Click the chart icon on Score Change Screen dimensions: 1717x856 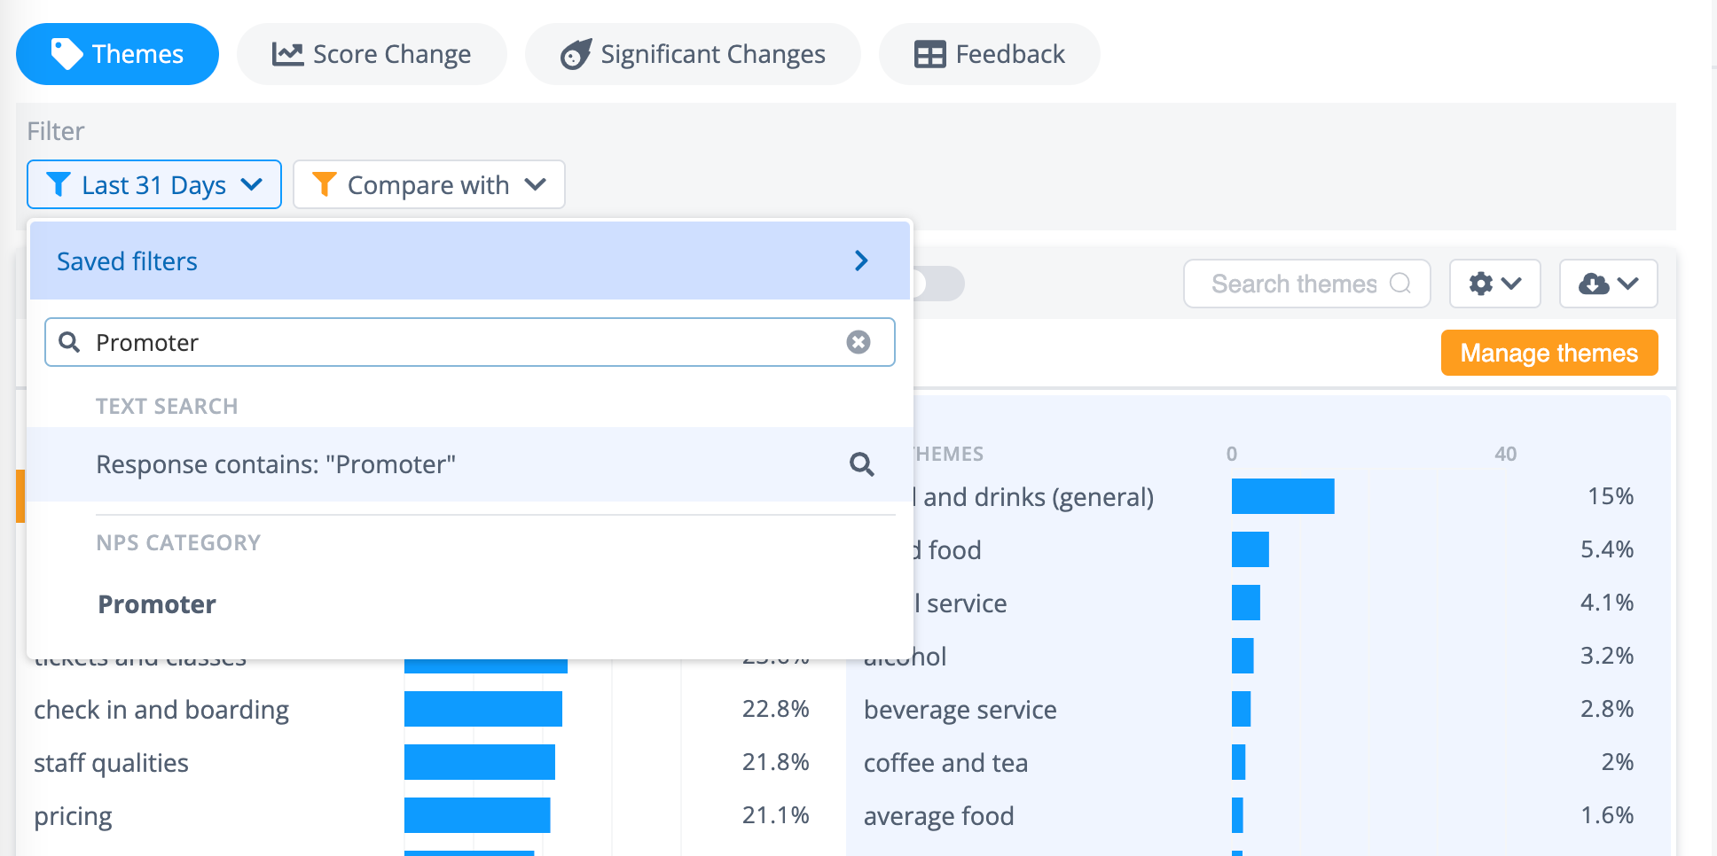[x=287, y=54]
